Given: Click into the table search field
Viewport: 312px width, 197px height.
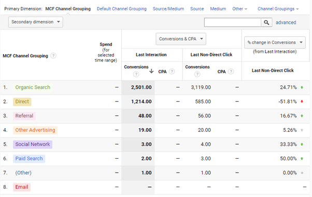Looking at the screenshot, I should 232,22.
